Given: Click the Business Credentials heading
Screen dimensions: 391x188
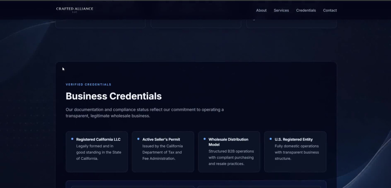Looking at the screenshot, I should pos(114,96).
